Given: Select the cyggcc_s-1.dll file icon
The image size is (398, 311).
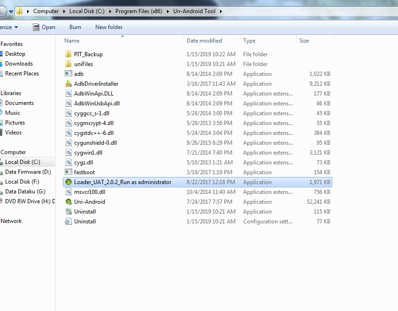Looking at the screenshot, I should pyautogui.click(x=68, y=113).
